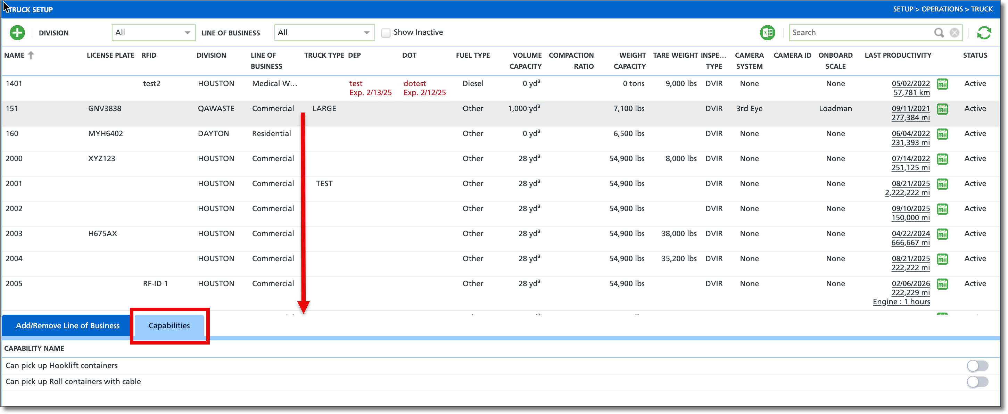The width and height of the screenshot is (1008, 414).
Task: Open productivity calendar for truck 2003
Action: 942,234
